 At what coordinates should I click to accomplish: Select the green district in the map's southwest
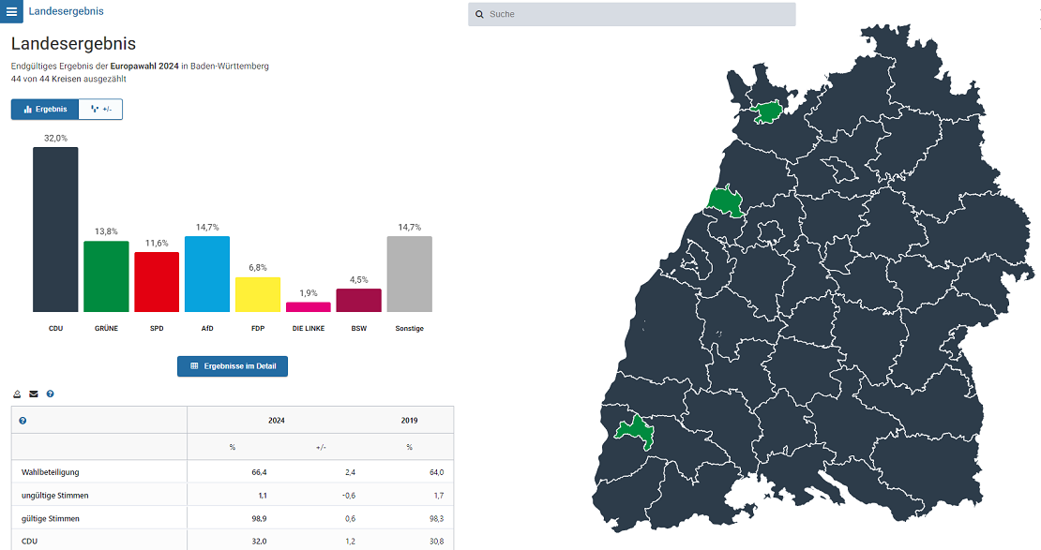(637, 431)
